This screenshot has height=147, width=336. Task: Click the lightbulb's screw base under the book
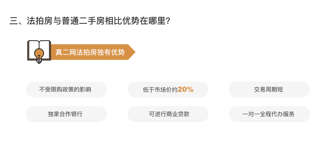pos(39,61)
